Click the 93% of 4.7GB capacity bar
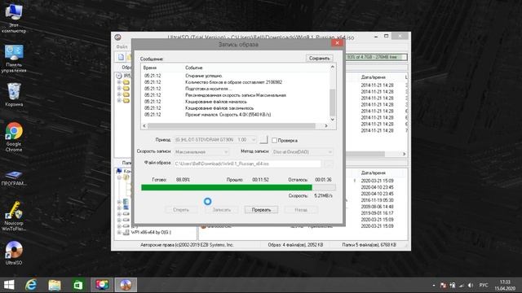The height and width of the screenshot is (293, 522). tap(376, 57)
